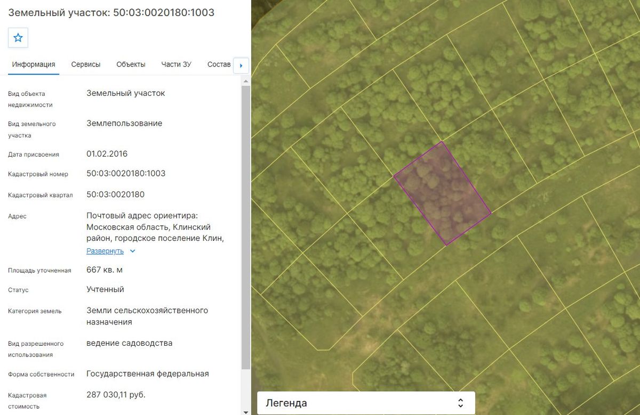Click label Вид объекта недвижимости

click(30, 99)
